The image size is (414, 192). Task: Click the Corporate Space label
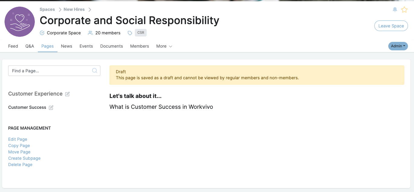pos(64,33)
